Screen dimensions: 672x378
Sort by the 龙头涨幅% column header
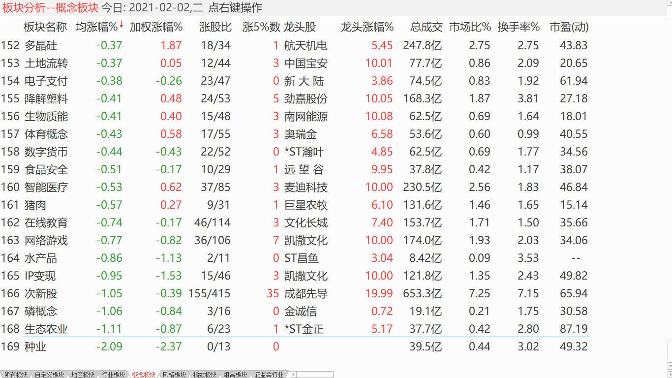click(x=367, y=27)
